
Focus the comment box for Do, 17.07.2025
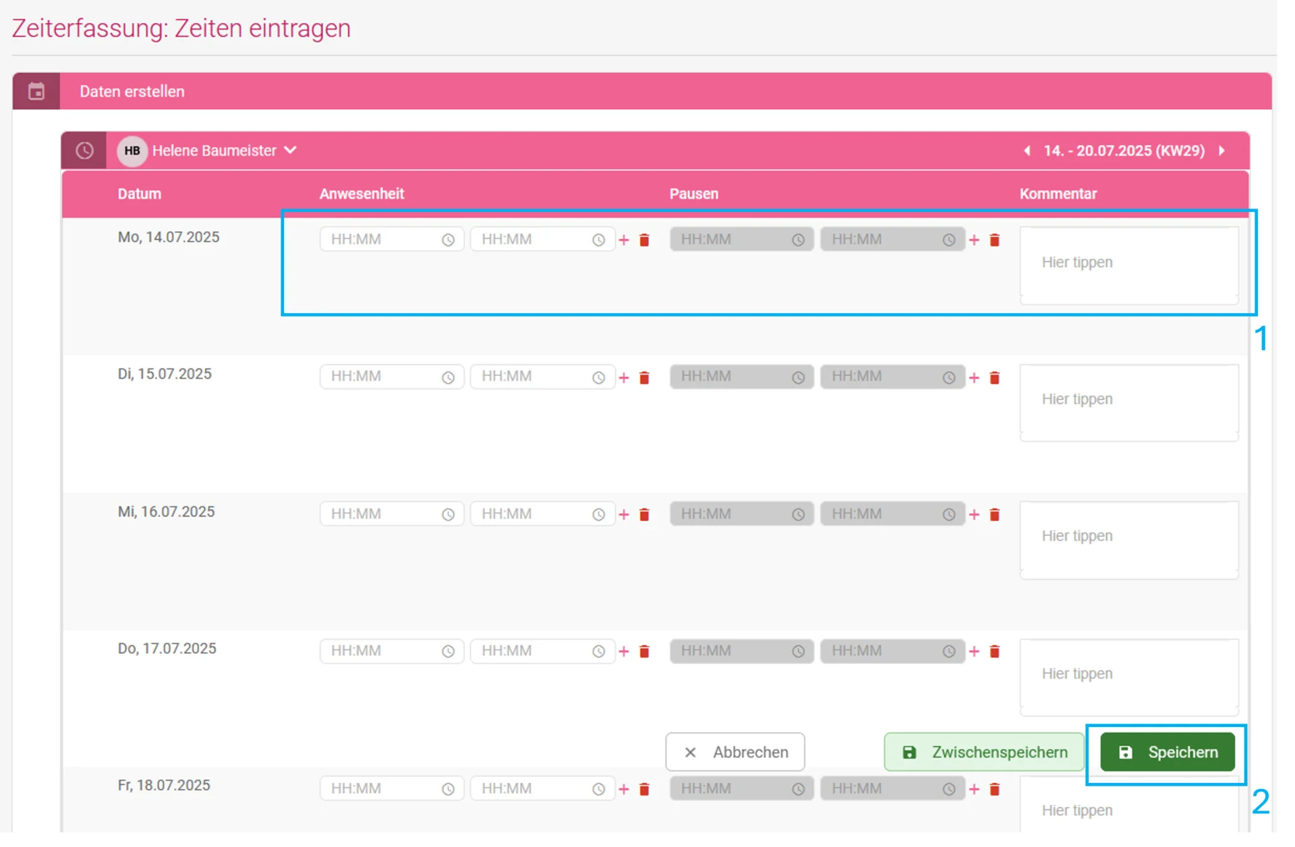(1129, 677)
